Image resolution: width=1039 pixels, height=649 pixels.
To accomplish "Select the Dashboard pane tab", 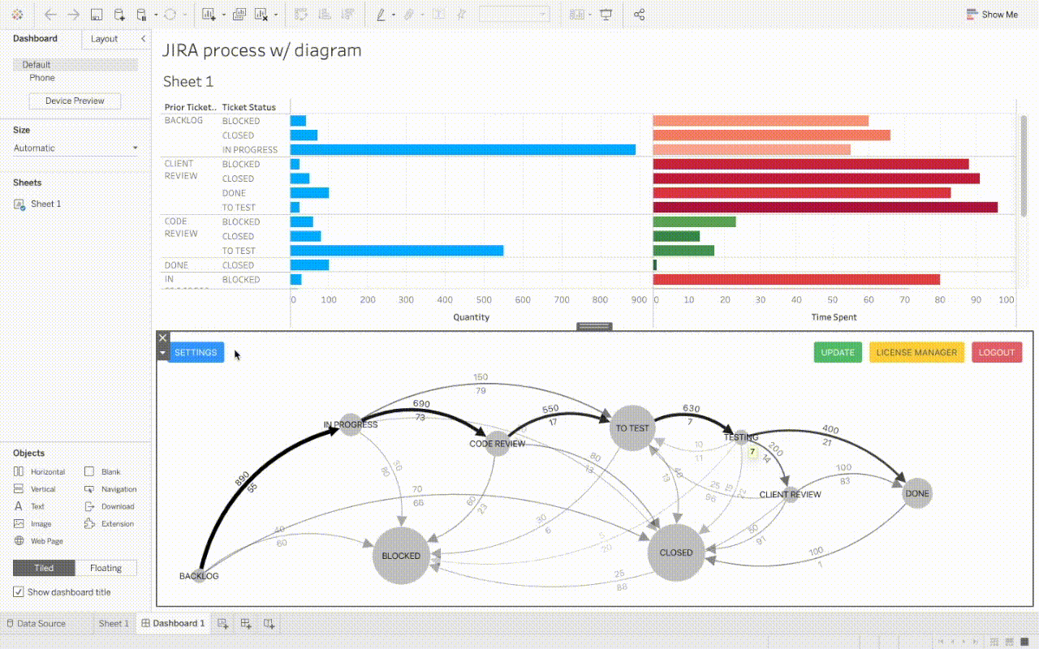I will [35, 39].
